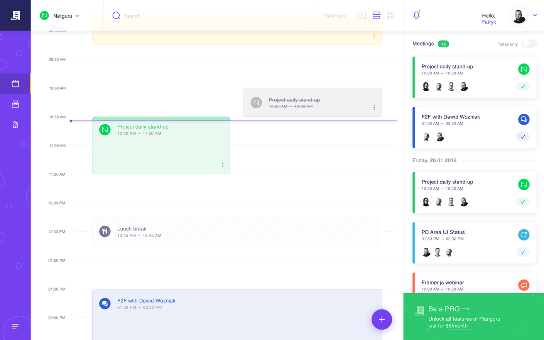The height and width of the screenshot is (340, 544).
Task: Select the Lunch break event
Action: (237, 231)
